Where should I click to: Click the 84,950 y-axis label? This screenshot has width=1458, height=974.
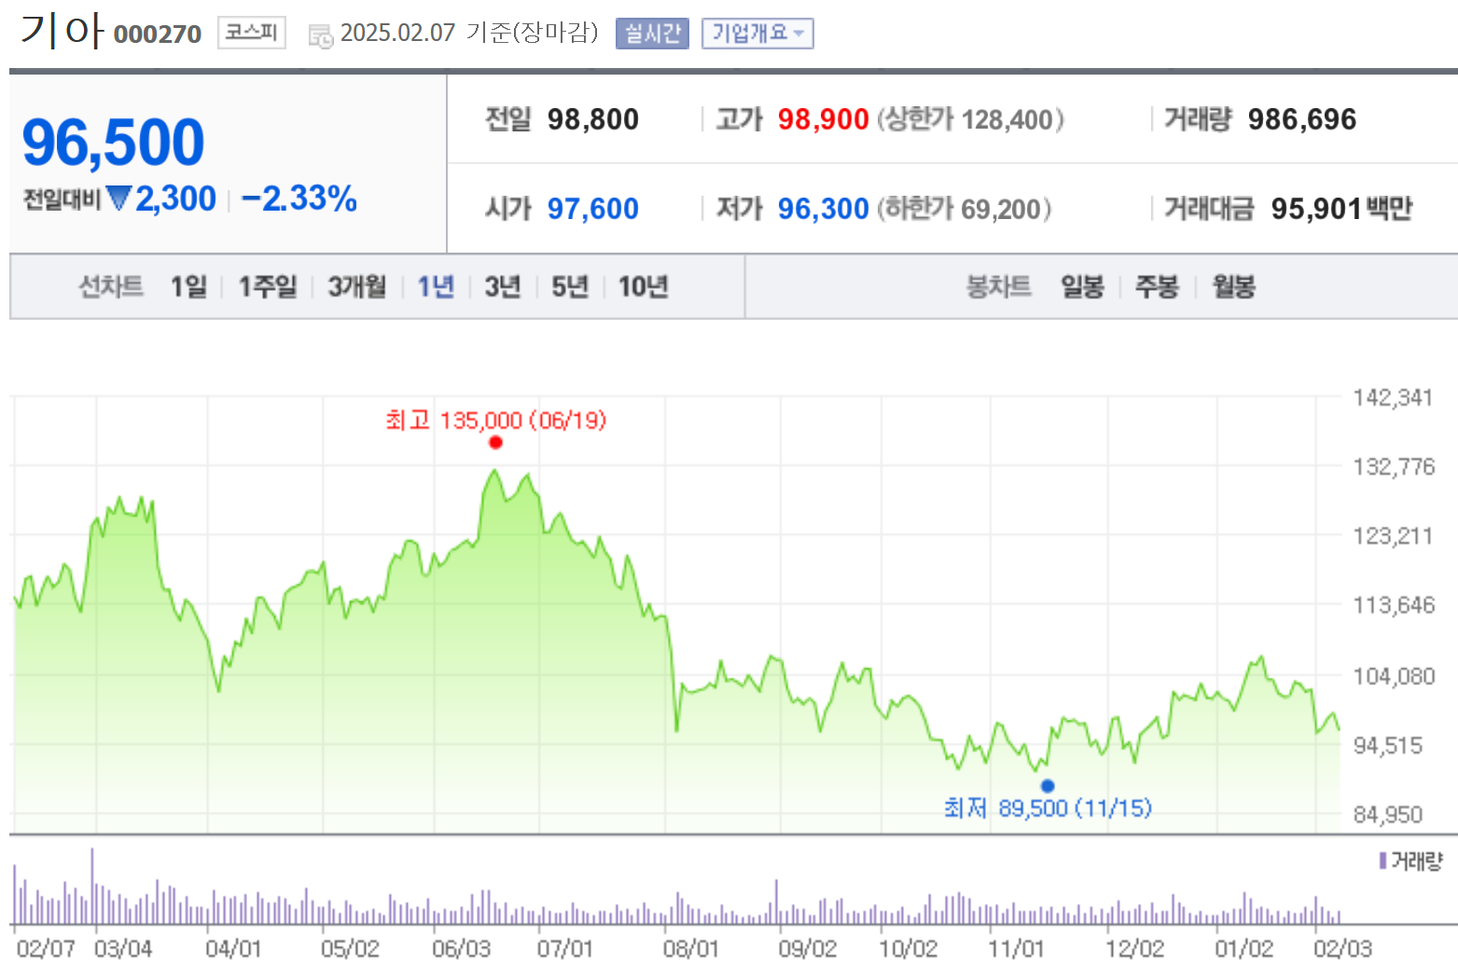1387,815
